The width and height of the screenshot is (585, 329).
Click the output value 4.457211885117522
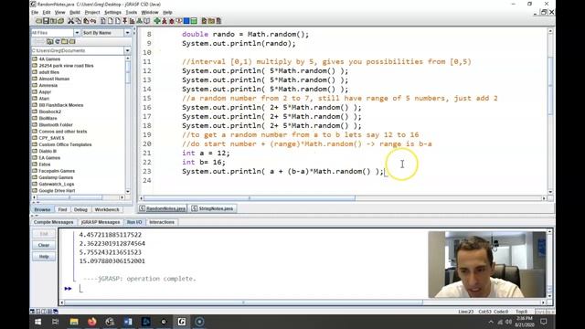[x=110, y=235]
